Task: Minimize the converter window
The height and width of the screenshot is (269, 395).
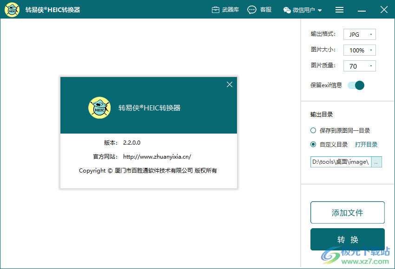Action: pos(362,10)
